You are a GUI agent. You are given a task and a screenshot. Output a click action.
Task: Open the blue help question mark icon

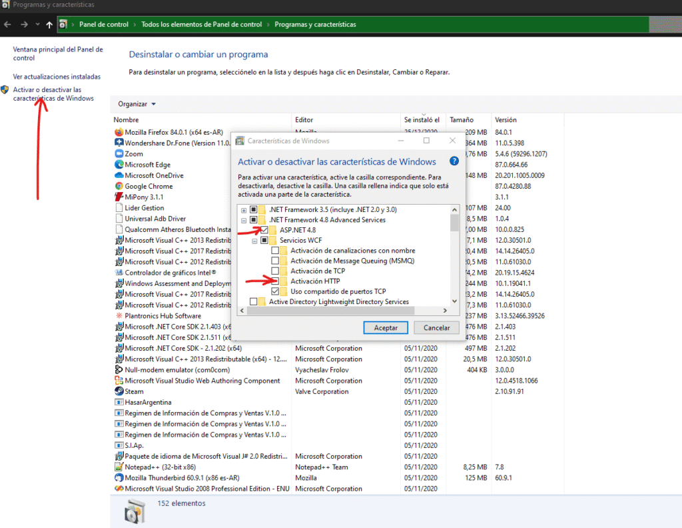click(x=454, y=161)
